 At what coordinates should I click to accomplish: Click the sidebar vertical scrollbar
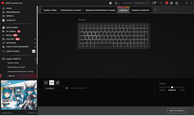pyautogui.click(x=37, y=35)
